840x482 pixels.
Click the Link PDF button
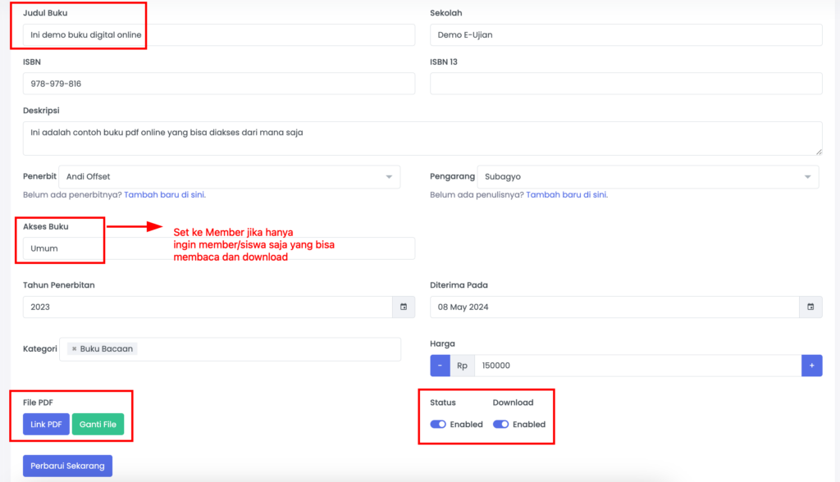46,424
